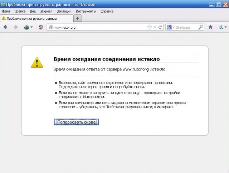Click the search magnifier icon

pos(201,27)
